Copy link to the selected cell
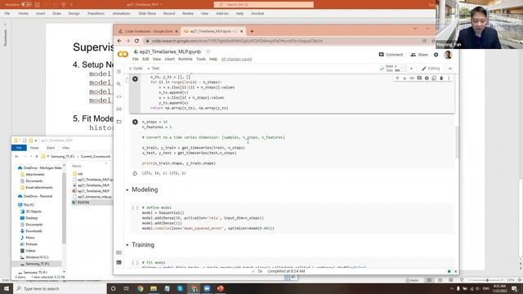Screen dimensions: 523x294 (412, 78)
